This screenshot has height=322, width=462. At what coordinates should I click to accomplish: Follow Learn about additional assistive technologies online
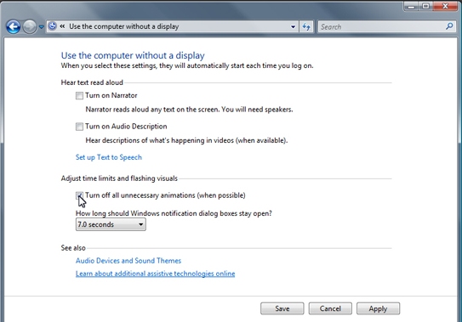pyautogui.click(x=156, y=274)
